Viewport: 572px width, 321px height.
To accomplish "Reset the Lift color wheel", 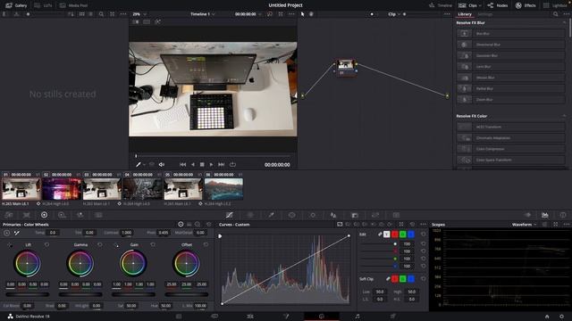I will pos(46,245).
